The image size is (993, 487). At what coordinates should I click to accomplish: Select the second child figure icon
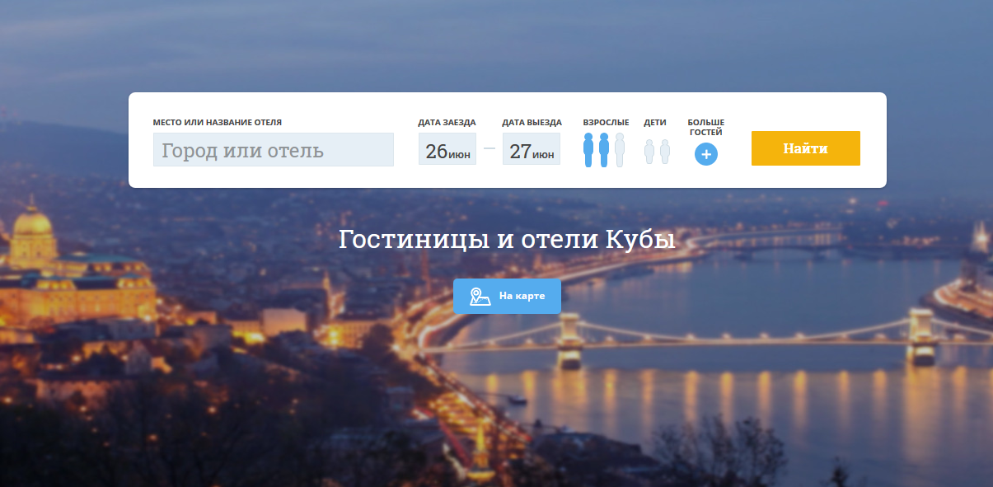[x=665, y=152]
